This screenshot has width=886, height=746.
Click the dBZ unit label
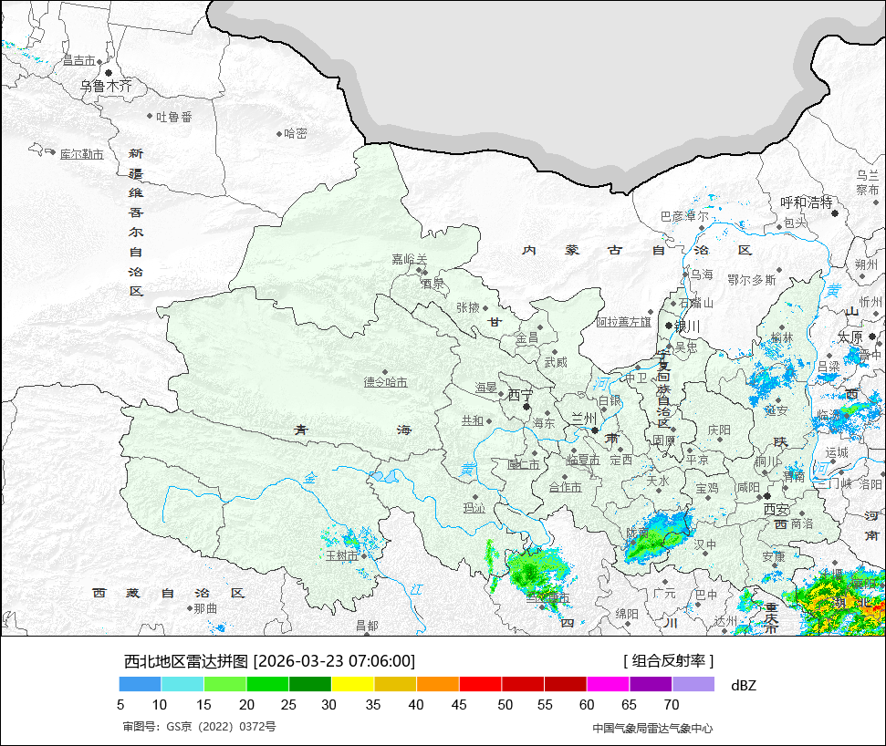(x=744, y=686)
